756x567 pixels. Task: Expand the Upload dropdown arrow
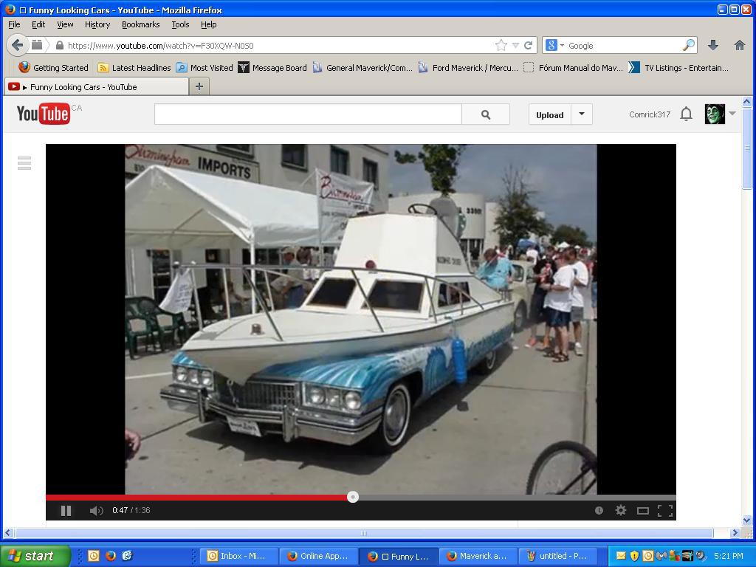pyautogui.click(x=582, y=114)
